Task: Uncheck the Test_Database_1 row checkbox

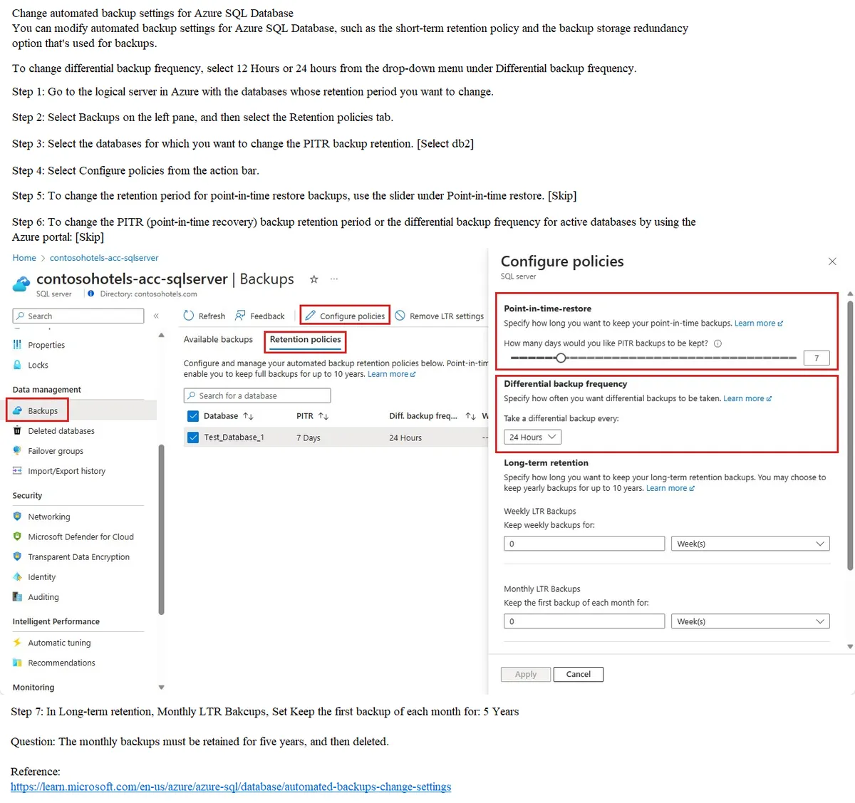Action: point(193,437)
